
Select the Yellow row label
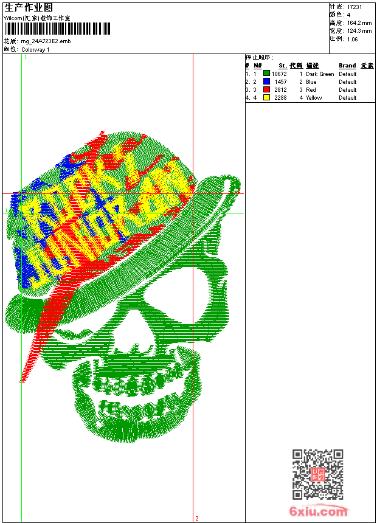tap(314, 98)
